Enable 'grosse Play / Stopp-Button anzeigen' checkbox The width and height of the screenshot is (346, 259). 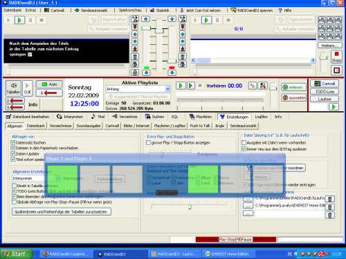coord(148,143)
